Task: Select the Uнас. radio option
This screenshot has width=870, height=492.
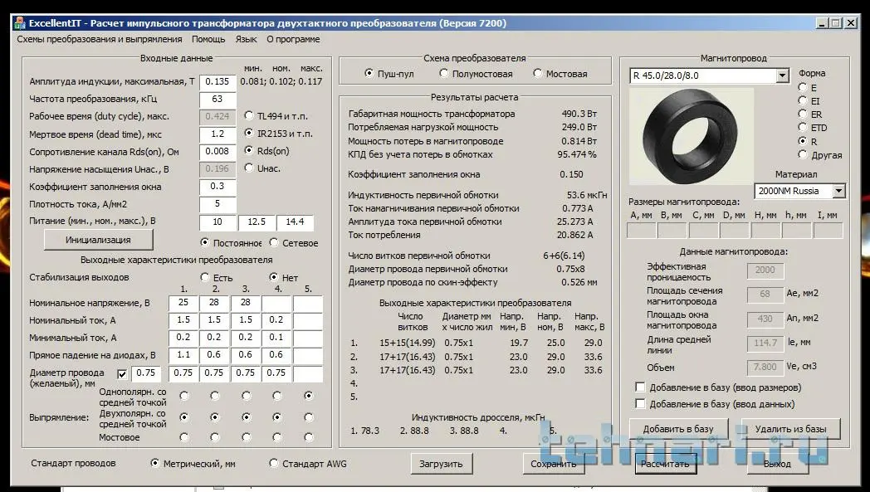Action: 248,168
